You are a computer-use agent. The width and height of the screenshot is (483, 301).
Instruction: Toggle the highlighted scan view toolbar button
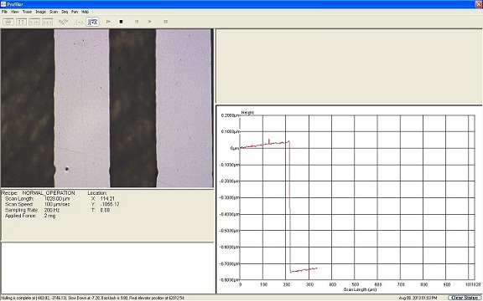click(92, 22)
